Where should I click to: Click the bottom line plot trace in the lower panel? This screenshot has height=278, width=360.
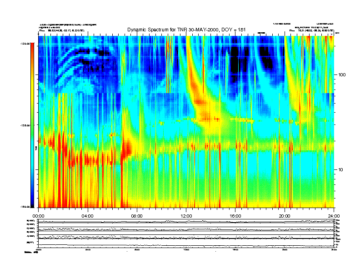[x=186, y=245]
